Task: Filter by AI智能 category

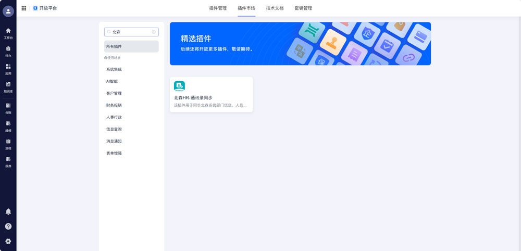Action: (112, 81)
